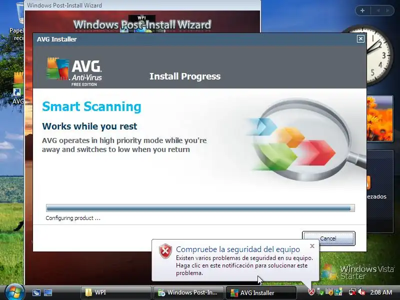Click the 2:08 AM system clock

tap(381, 292)
